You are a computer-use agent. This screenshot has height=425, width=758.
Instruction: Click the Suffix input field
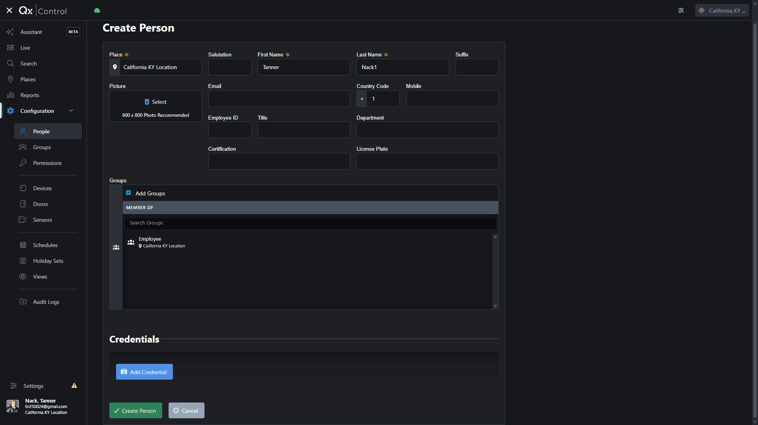477,67
